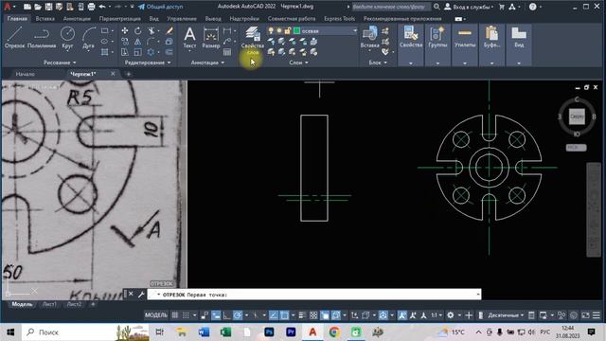Click the МОДЕЛЬ status bar button
606x341 pixels.
(x=156, y=315)
